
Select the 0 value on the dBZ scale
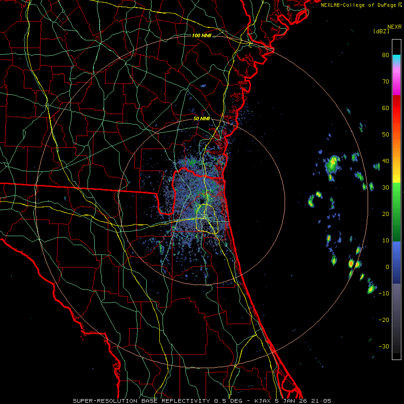pos(387,267)
